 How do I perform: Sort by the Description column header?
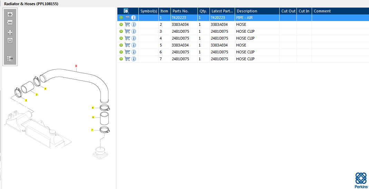click(x=257, y=11)
